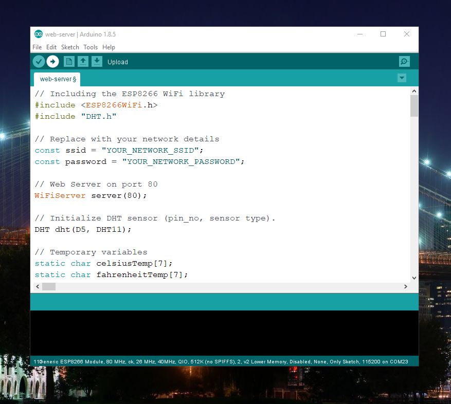
Task: Open the File menu
Action: tap(37, 47)
